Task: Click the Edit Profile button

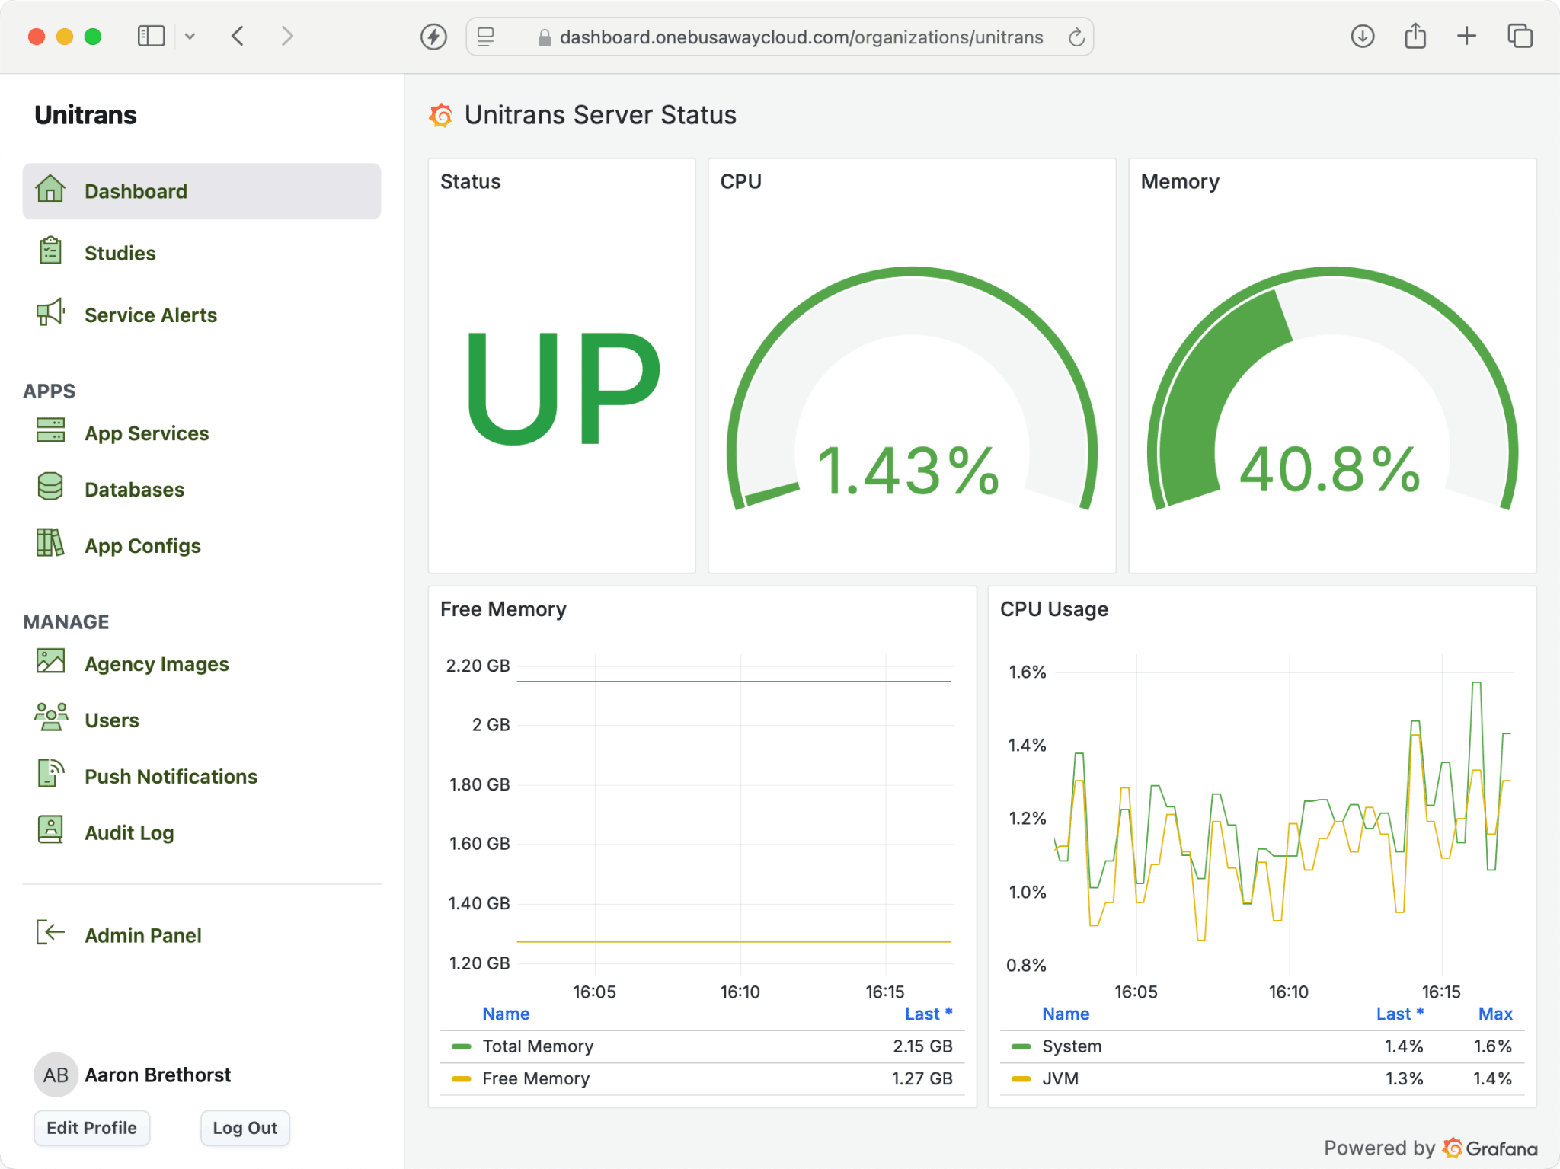Action: point(91,1128)
